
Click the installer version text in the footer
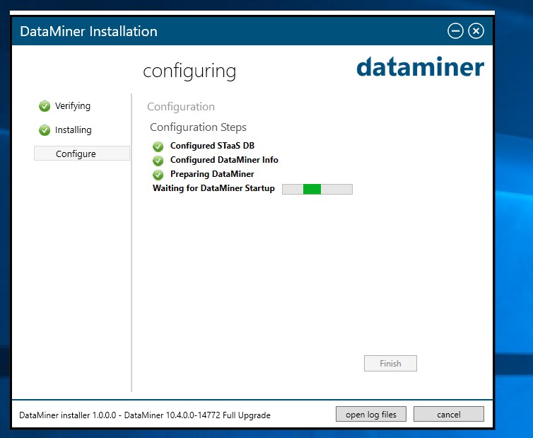coord(145,415)
